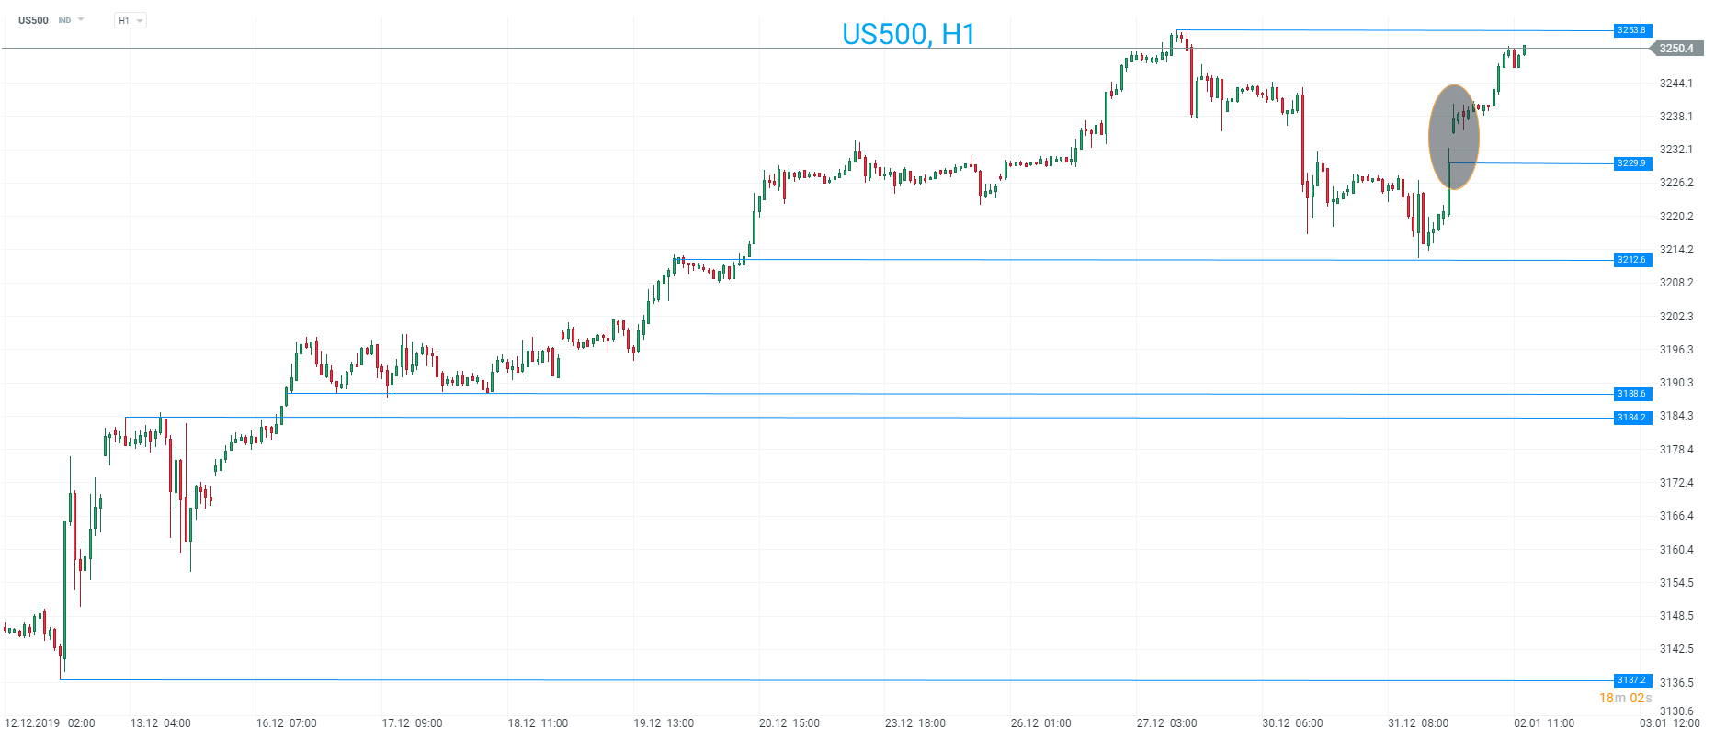
Task: Click the 3196.3 price axis value
Action: point(1675,350)
